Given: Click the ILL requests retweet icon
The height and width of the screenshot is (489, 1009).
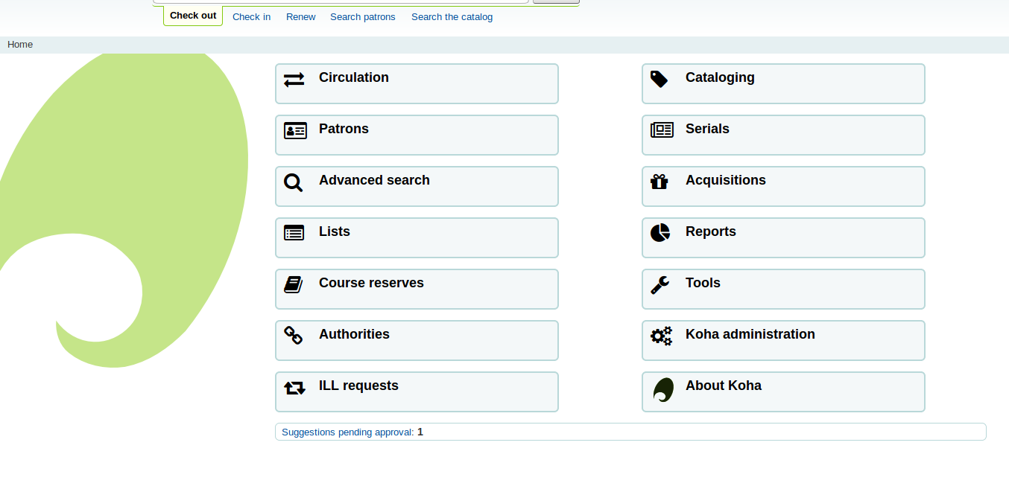Looking at the screenshot, I should coord(294,388).
